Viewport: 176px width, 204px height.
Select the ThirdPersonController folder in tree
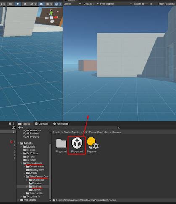click(x=37, y=177)
